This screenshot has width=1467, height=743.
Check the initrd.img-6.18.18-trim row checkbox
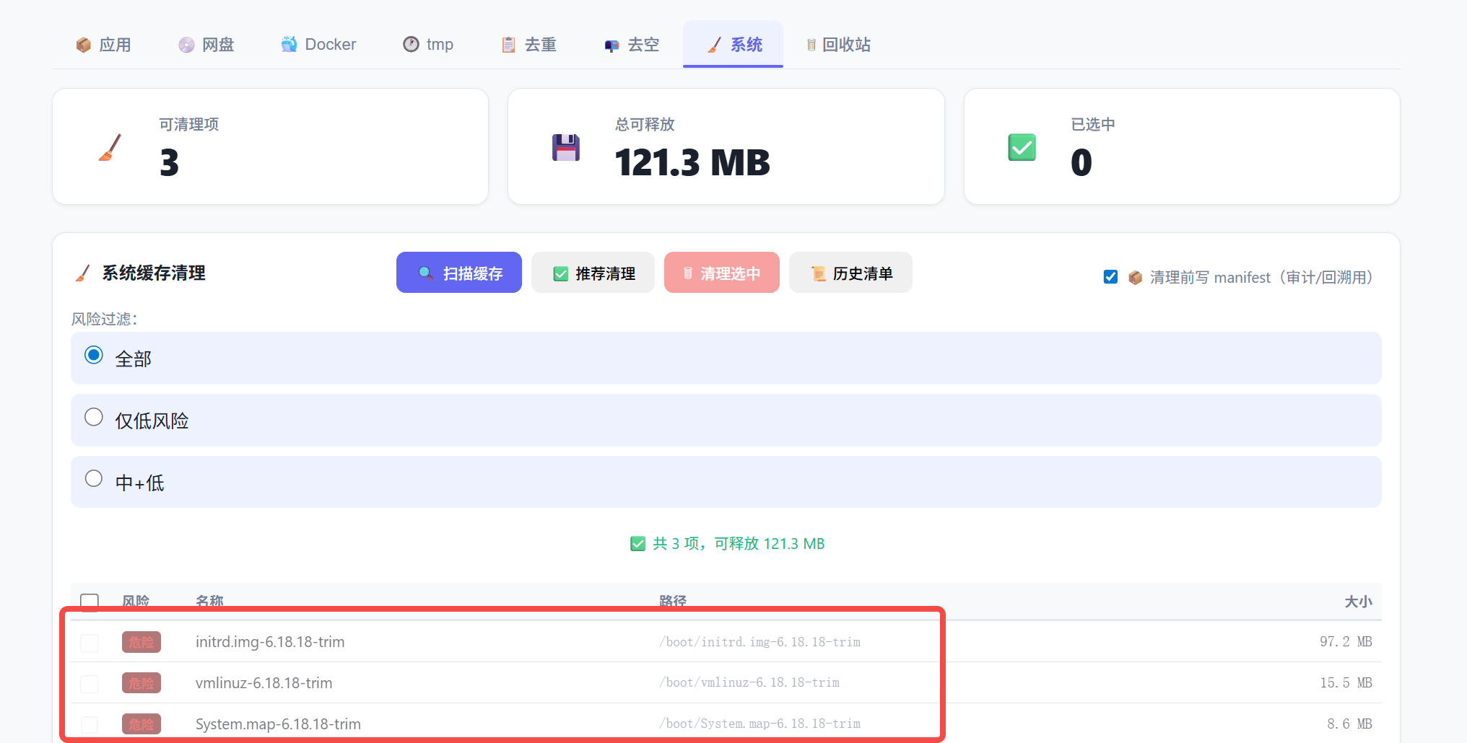(x=90, y=643)
